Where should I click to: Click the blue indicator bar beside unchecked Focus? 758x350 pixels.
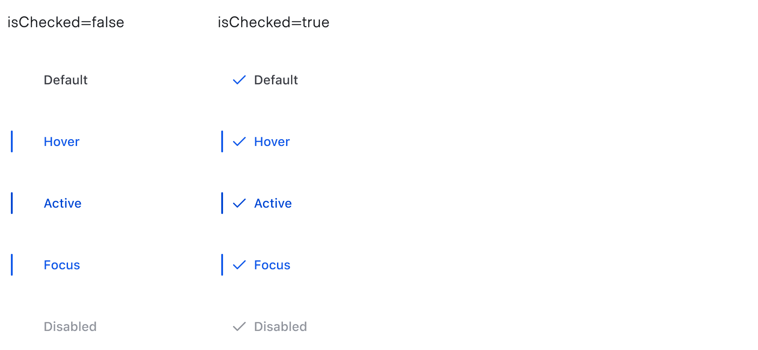[12, 265]
